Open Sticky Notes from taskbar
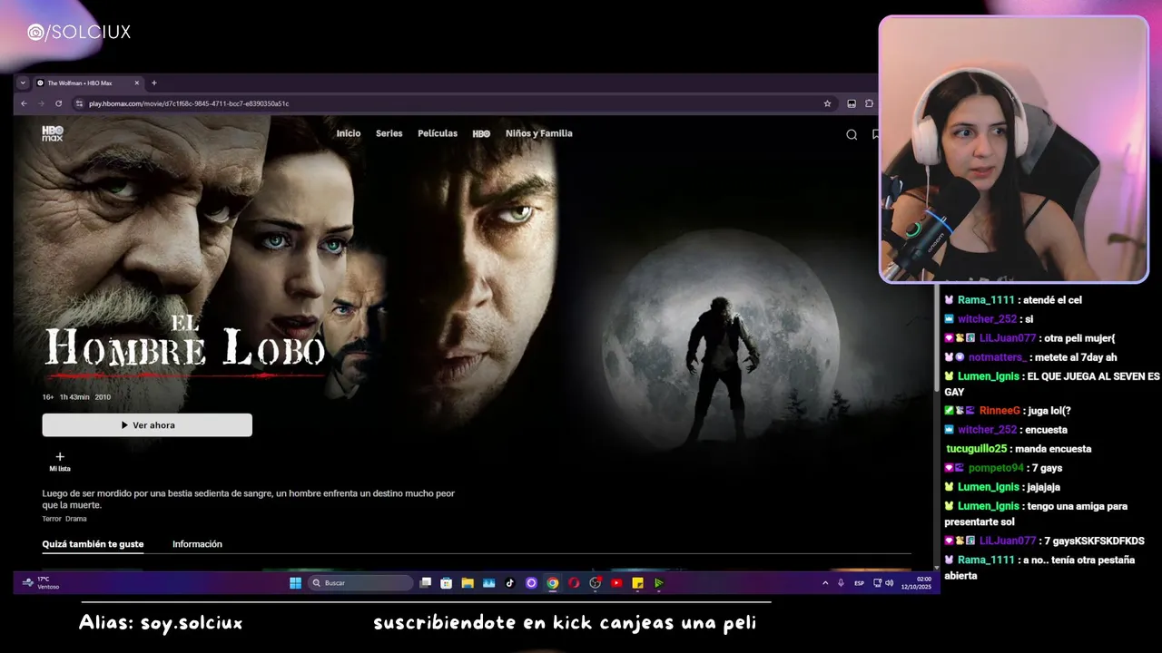This screenshot has height=653, width=1162. click(638, 583)
